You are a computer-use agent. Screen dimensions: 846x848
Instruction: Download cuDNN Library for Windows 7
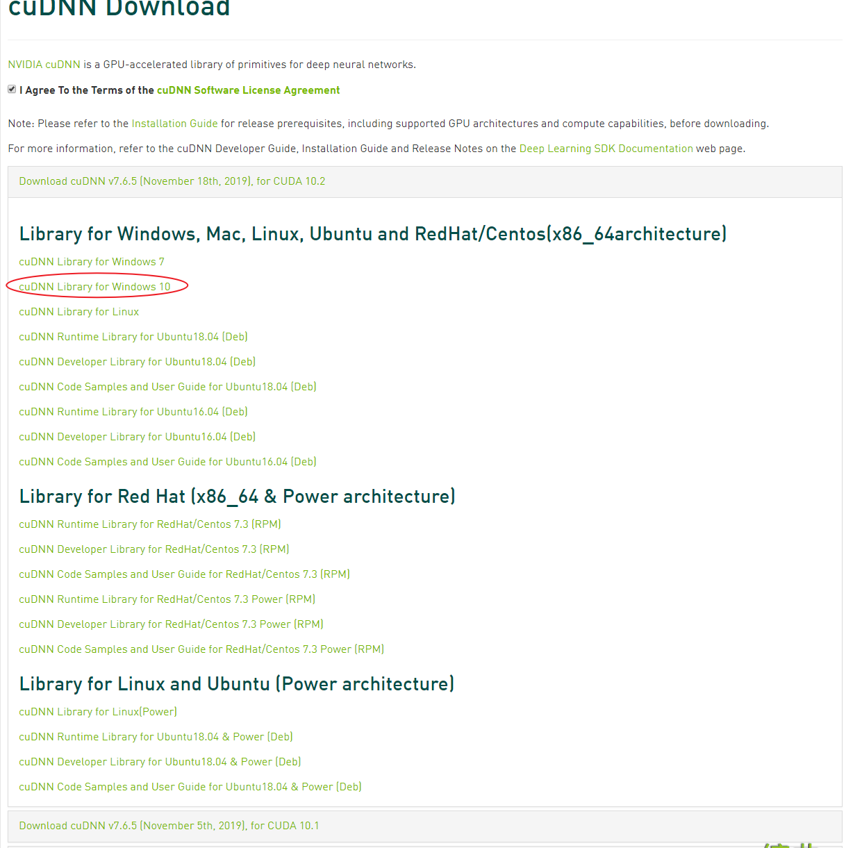pos(92,262)
